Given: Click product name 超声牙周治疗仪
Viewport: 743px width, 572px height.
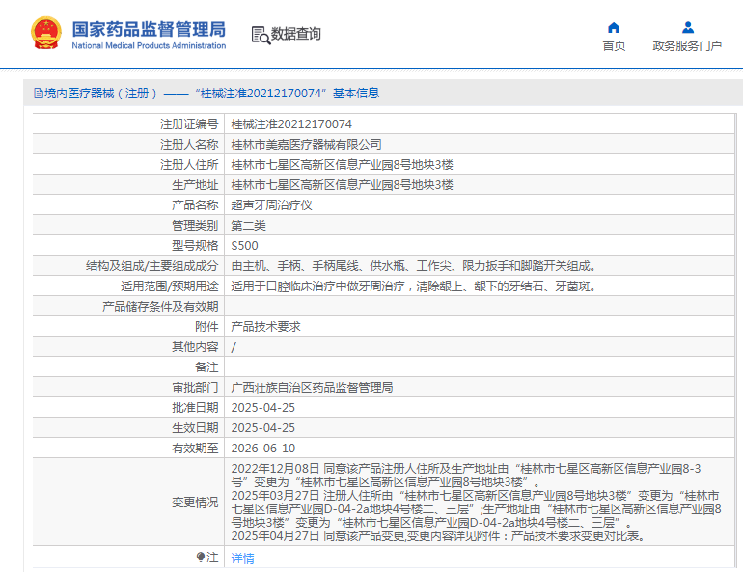Looking at the screenshot, I should pyautogui.click(x=271, y=205).
